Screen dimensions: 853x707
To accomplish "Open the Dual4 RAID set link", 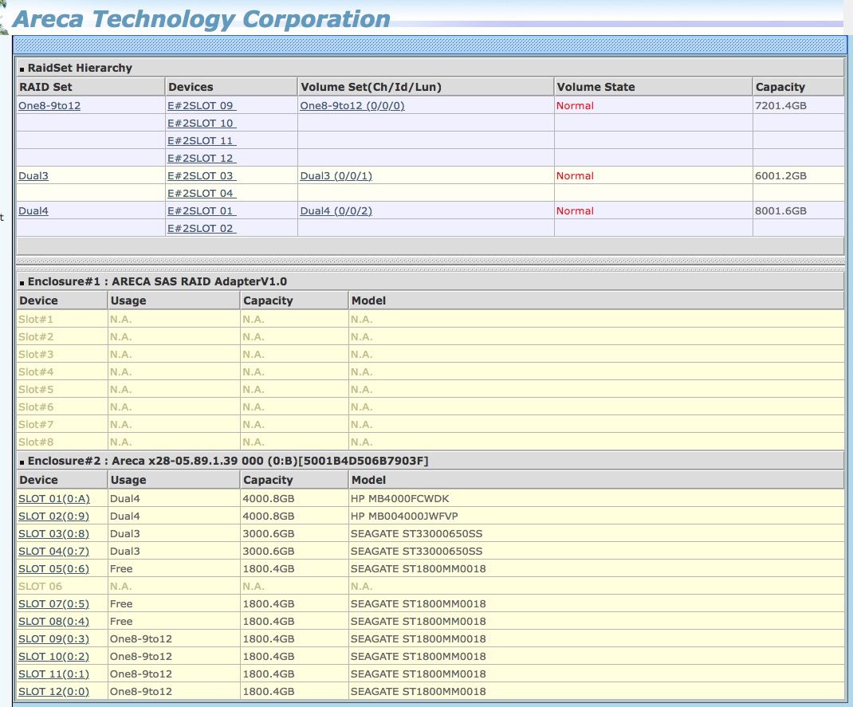I will pyautogui.click(x=33, y=210).
